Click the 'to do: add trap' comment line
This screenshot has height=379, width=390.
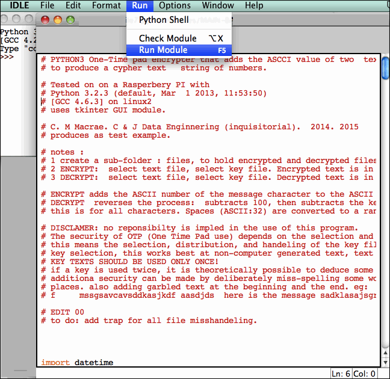149,321
